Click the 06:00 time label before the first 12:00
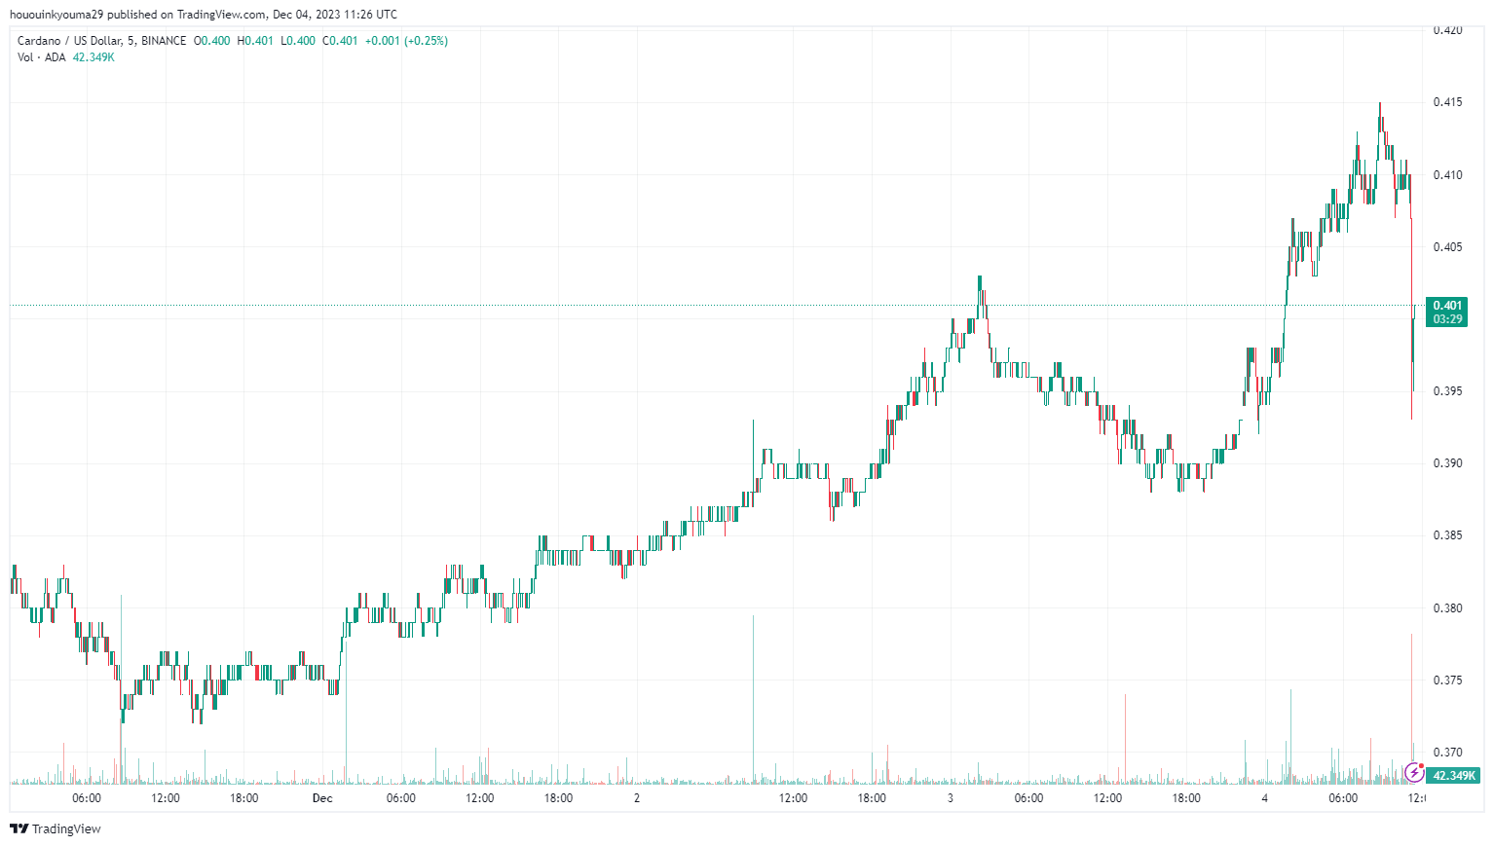This screenshot has height=846, width=1494. click(87, 798)
